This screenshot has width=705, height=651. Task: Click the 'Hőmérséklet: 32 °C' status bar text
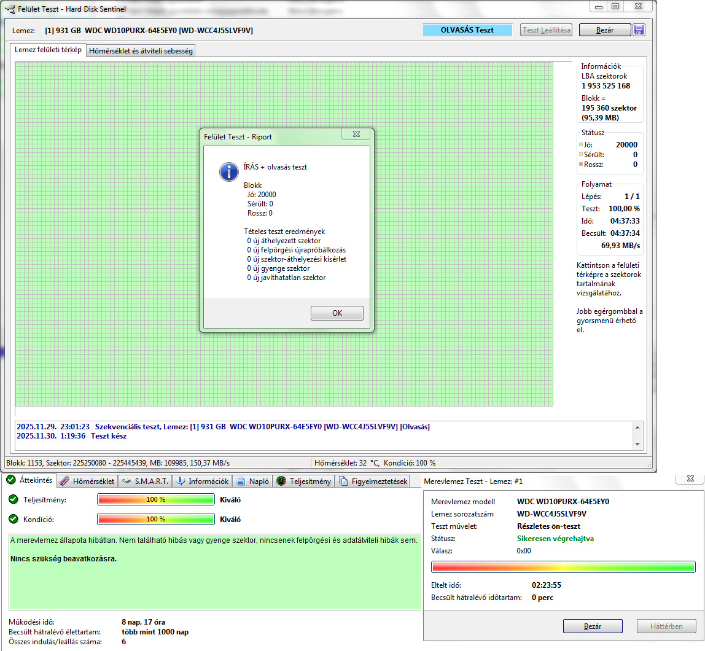346,463
